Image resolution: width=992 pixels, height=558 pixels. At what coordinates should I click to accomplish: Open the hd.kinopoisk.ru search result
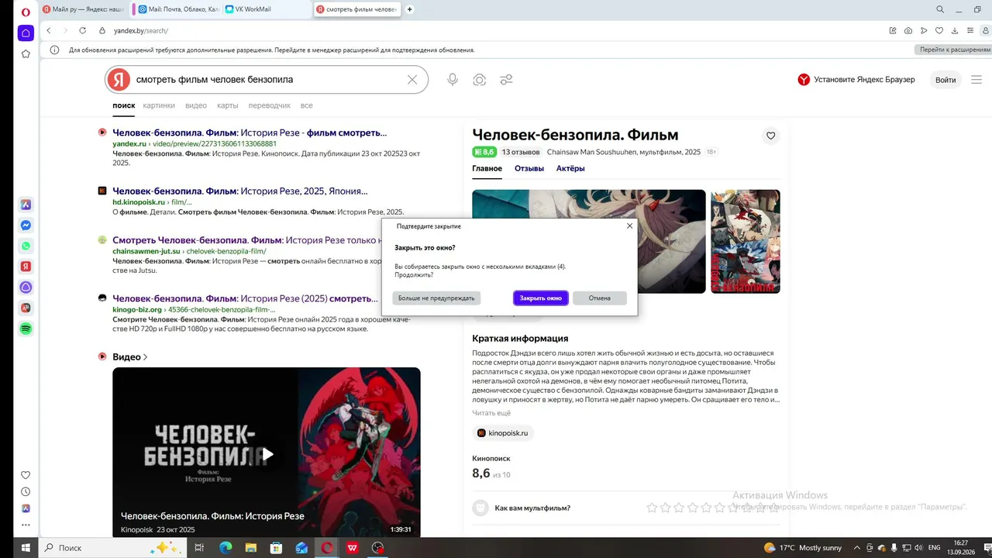240,191
